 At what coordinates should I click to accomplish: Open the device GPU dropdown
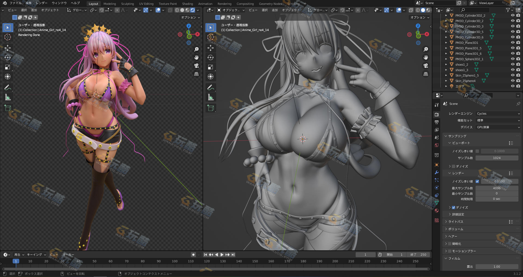click(x=498, y=127)
